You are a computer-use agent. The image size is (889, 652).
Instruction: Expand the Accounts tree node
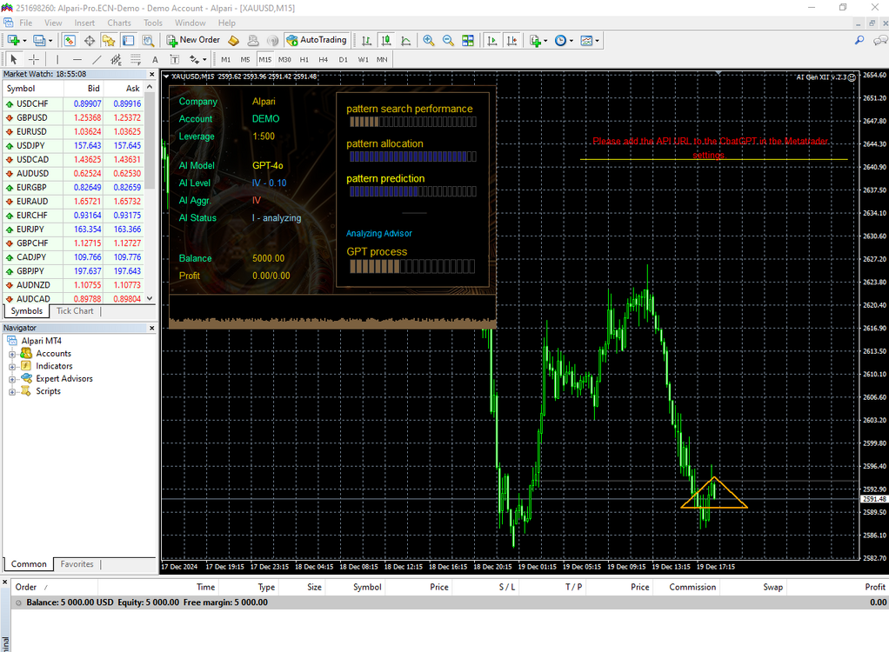tap(12, 354)
